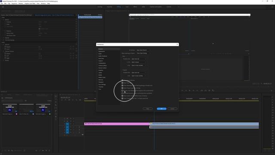
Task: Click OK in Preferences dialog
Action: tap(162, 109)
